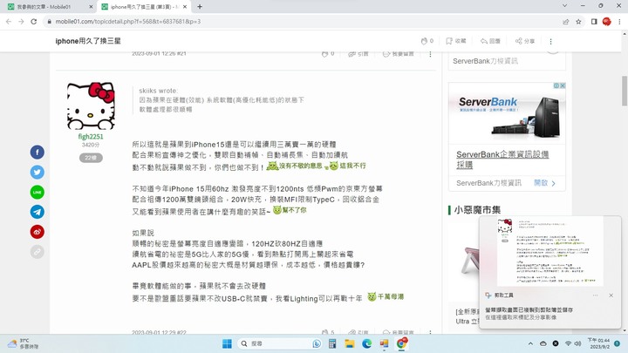Viewport: 628px width, 353px height.
Task: Bookmark this page with star icon
Action: pyautogui.click(x=578, y=22)
